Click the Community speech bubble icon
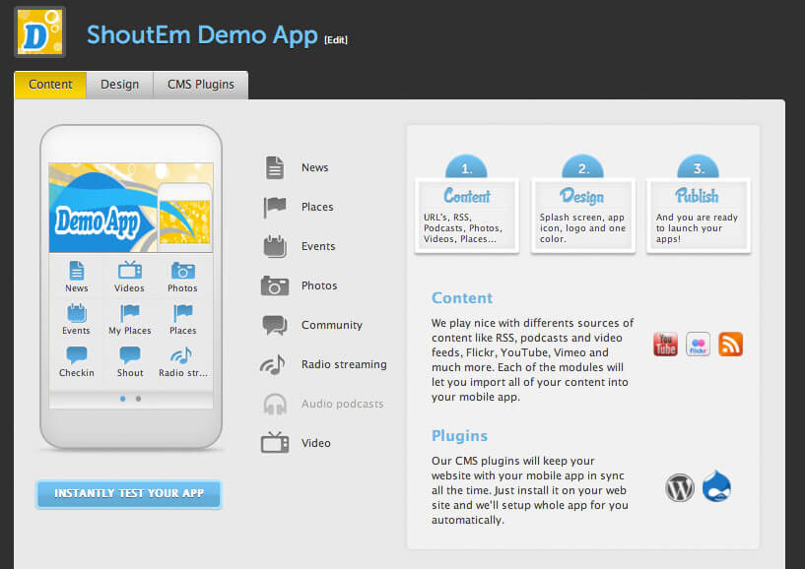805x569 pixels. (274, 325)
